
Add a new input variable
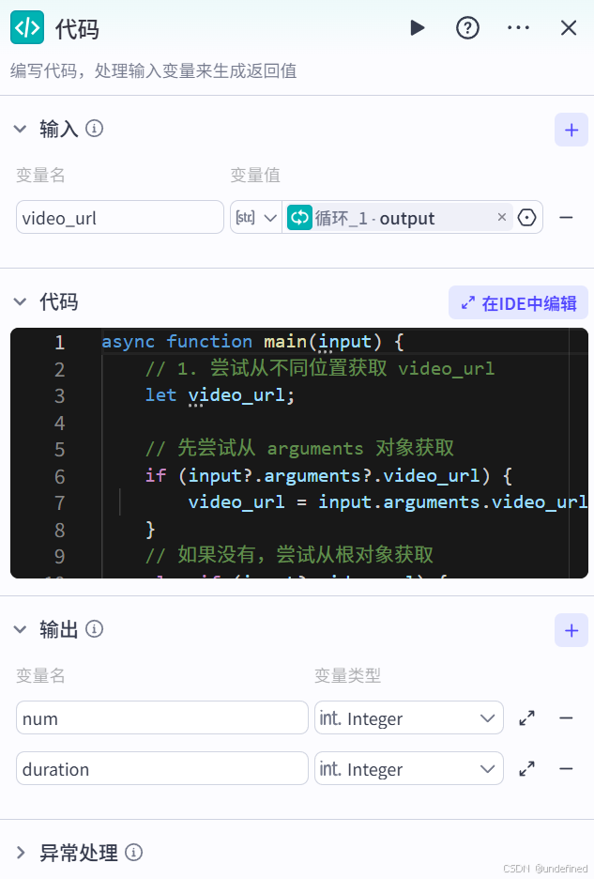tap(571, 130)
